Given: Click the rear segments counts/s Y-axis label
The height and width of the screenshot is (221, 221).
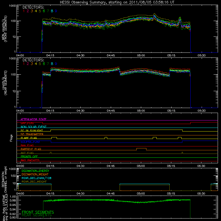Looking at the screenshot, I should coord(4,83).
